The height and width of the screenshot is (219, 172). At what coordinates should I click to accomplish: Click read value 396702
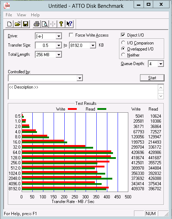[x=155, y=189]
